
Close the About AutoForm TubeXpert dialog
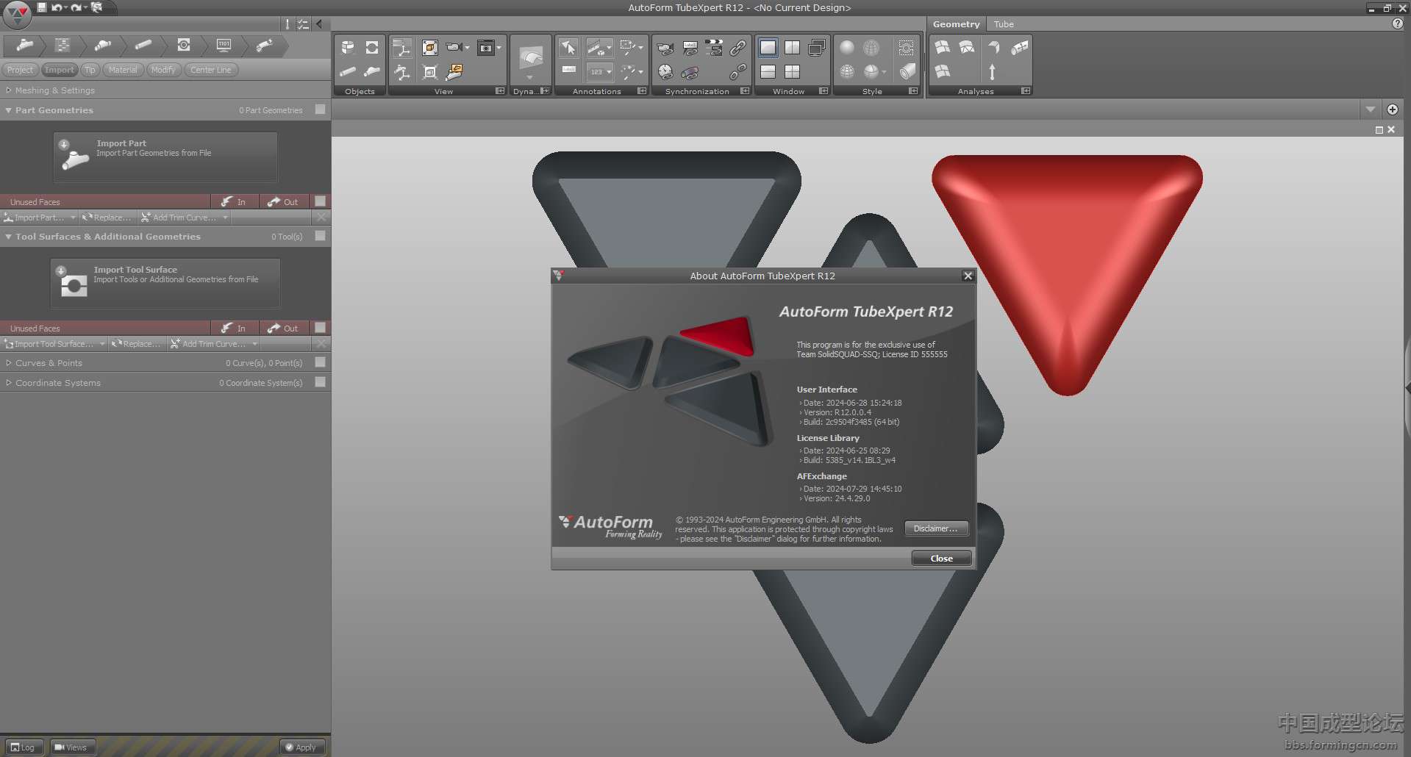click(942, 559)
